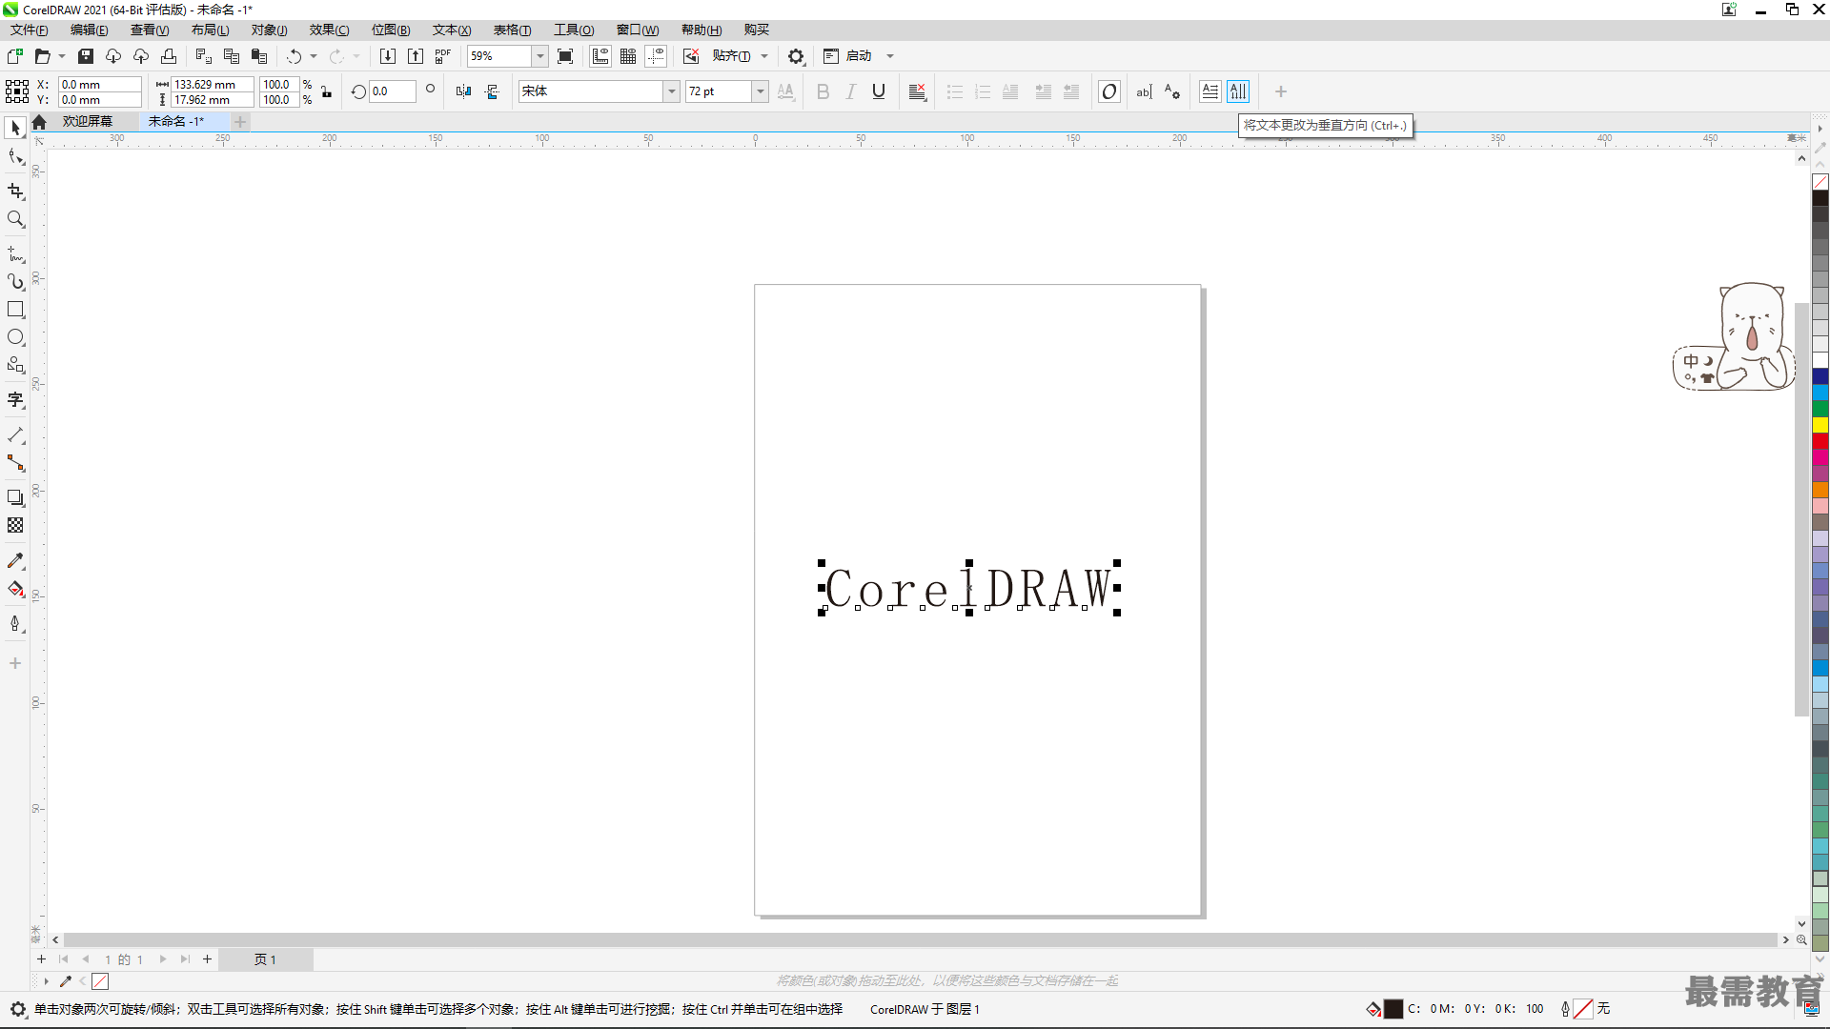This screenshot has width=1830, height=1029.
Task: Select the Shape edit tool
Action: [x=15, y=156]
